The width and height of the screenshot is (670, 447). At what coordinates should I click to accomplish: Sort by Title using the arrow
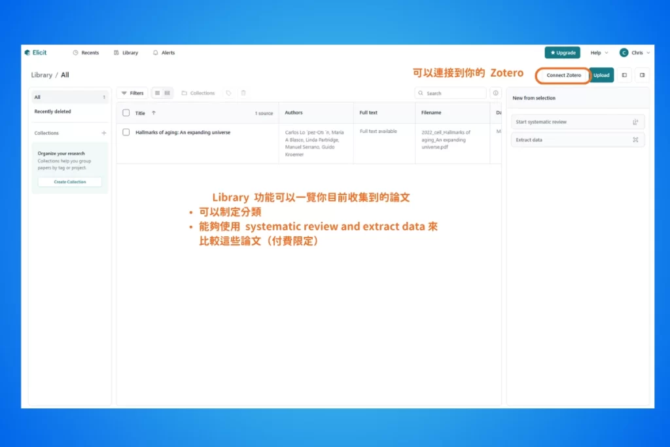coord(154,113)
